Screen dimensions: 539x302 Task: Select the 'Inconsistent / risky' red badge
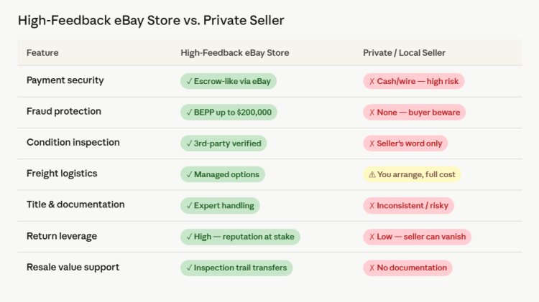(408, 206)
